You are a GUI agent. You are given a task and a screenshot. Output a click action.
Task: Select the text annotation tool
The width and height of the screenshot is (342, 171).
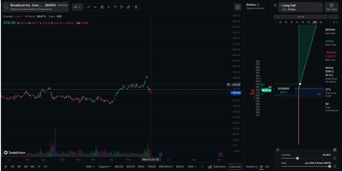pos(115,7)
